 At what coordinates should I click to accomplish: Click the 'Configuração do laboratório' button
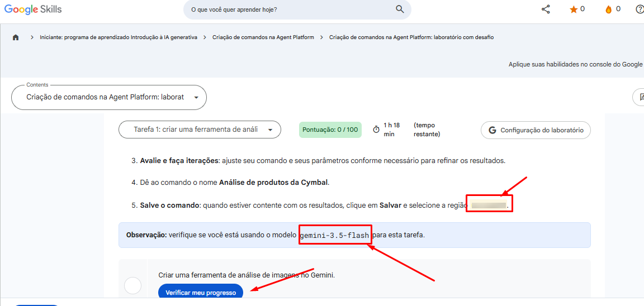click(536, 130)
